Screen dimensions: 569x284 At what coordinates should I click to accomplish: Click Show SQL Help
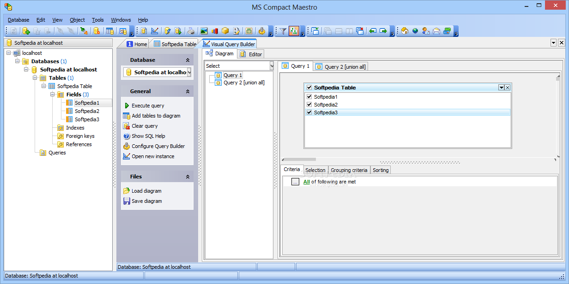(x=148, y=136)
